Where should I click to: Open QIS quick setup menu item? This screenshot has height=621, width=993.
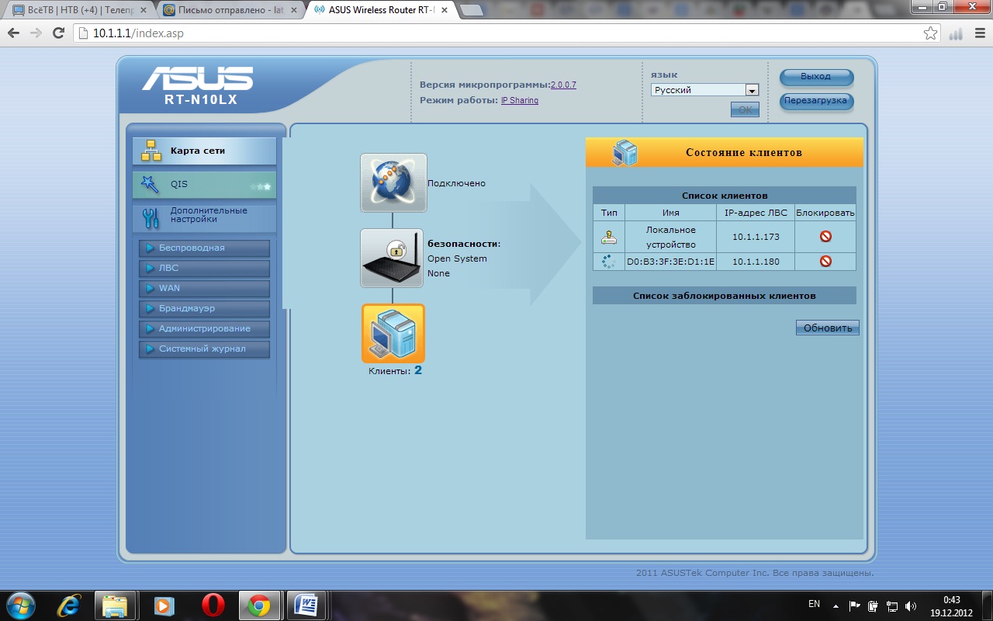pos(204,185)
